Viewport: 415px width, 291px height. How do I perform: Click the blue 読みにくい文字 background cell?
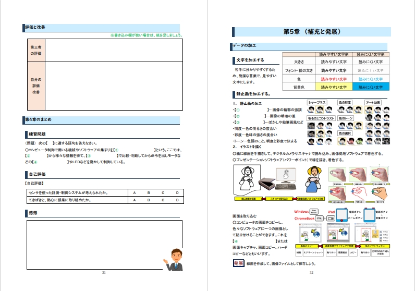click(x=371, y=87)
